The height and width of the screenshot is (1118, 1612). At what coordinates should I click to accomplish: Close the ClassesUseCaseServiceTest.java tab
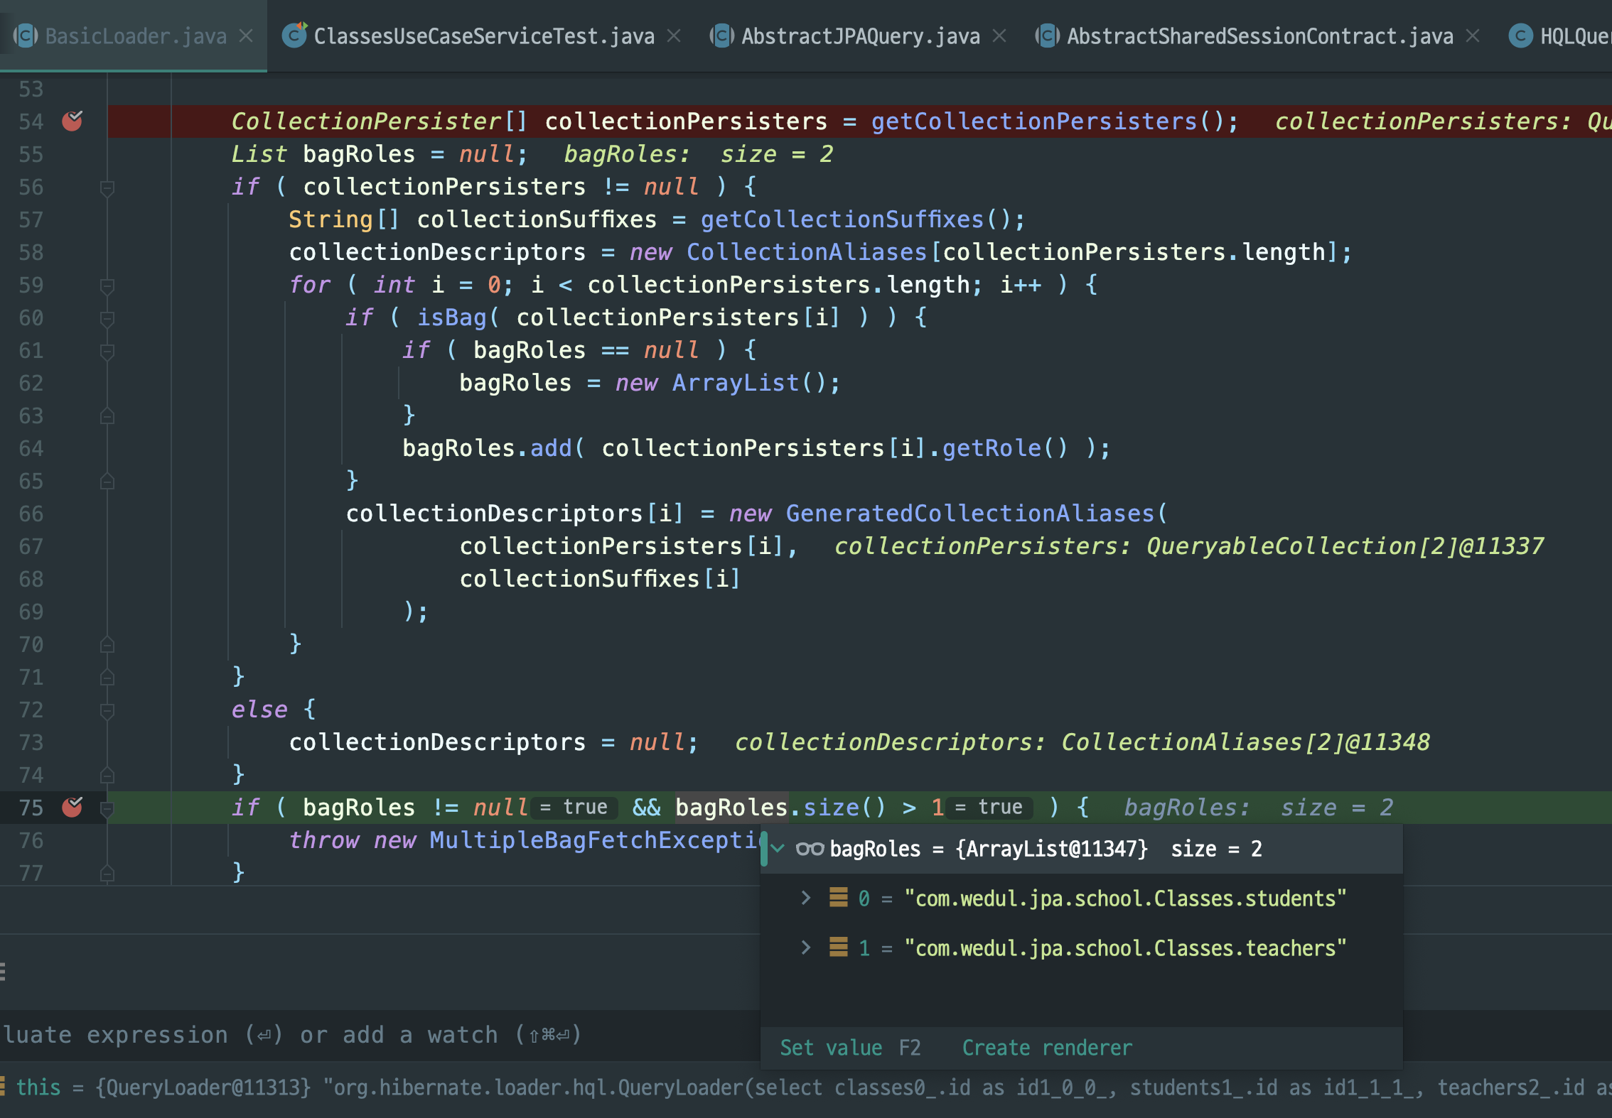tap(674, 36)
